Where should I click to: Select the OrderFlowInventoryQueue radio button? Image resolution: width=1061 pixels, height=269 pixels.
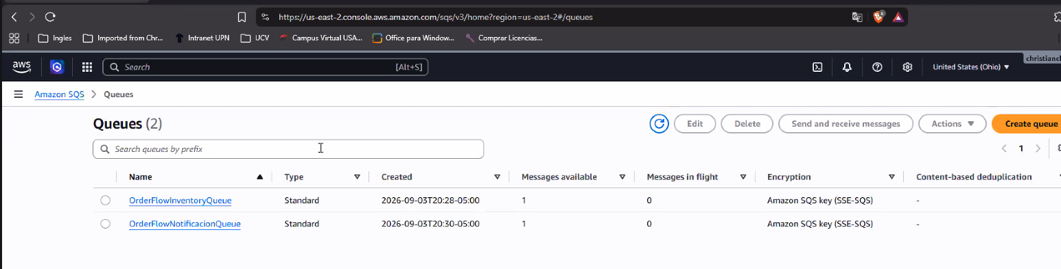point(105,201)
